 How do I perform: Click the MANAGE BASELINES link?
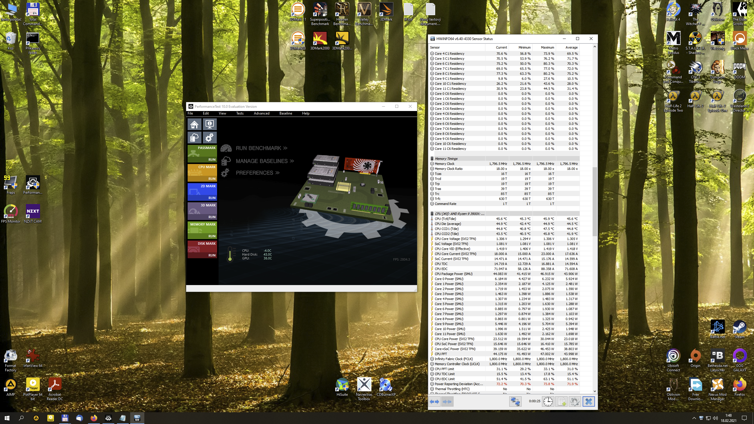pyautogui.click(x=265, y=161)
